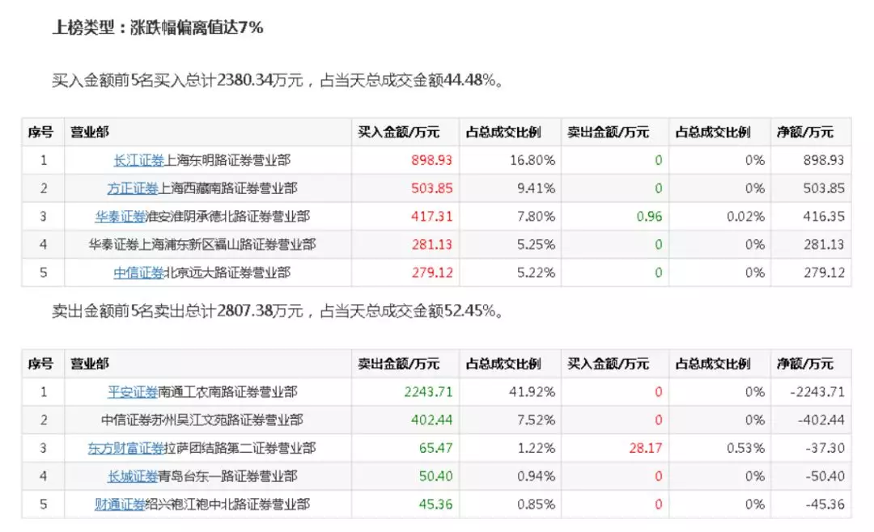Click the buy amount 417.31
874x532 pixels.
(431, 216)
